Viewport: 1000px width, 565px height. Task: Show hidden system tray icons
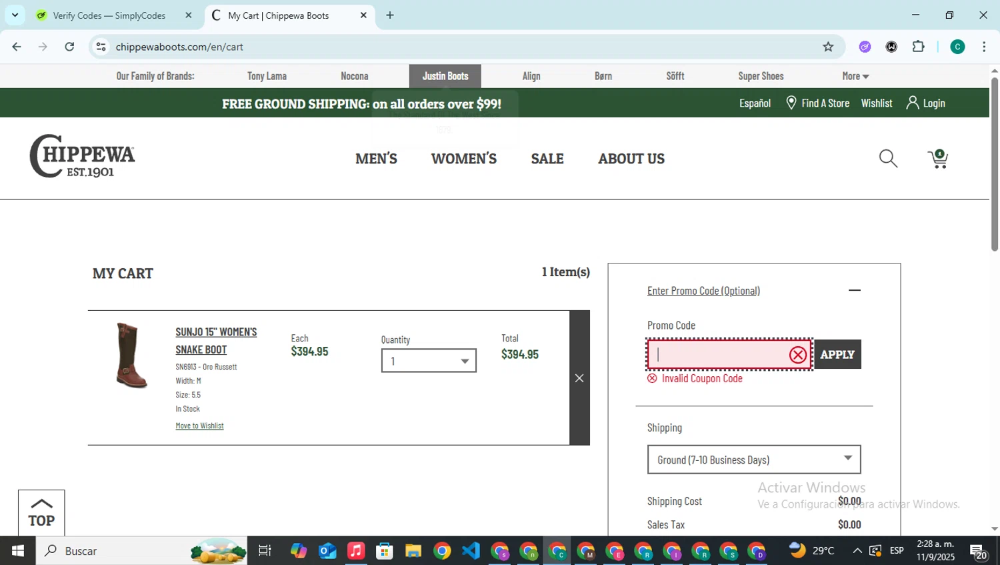pyautogui.click(x=857, y=550)
